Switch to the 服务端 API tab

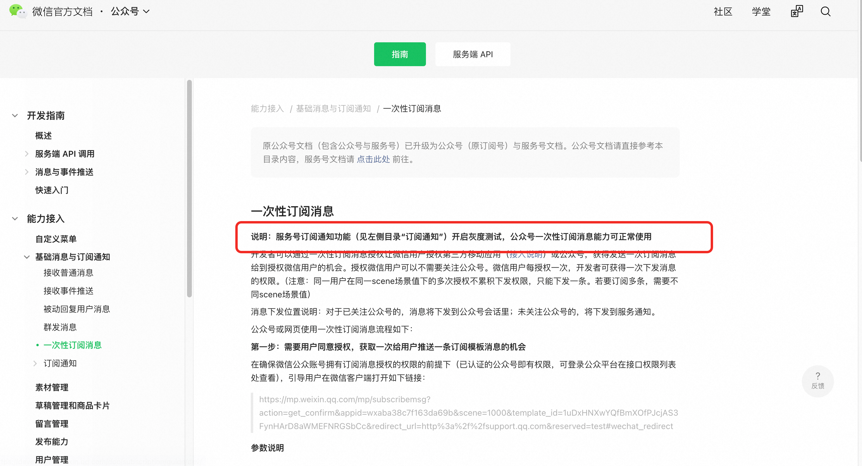[472, 54]
